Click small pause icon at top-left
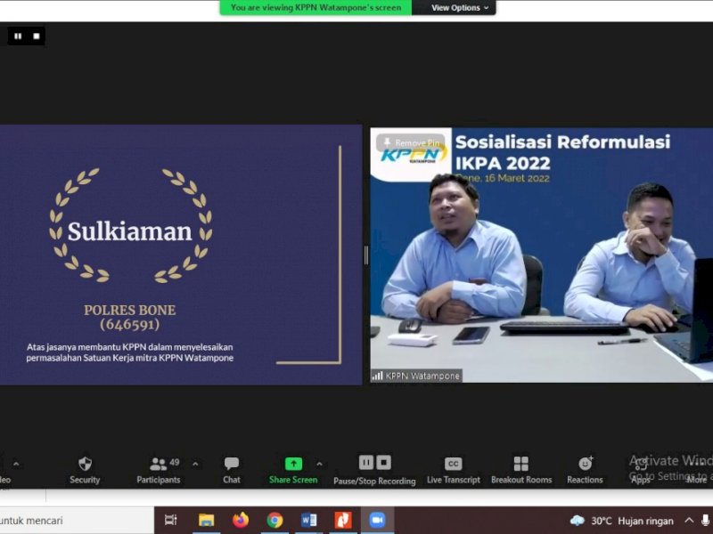 (18, 36)
